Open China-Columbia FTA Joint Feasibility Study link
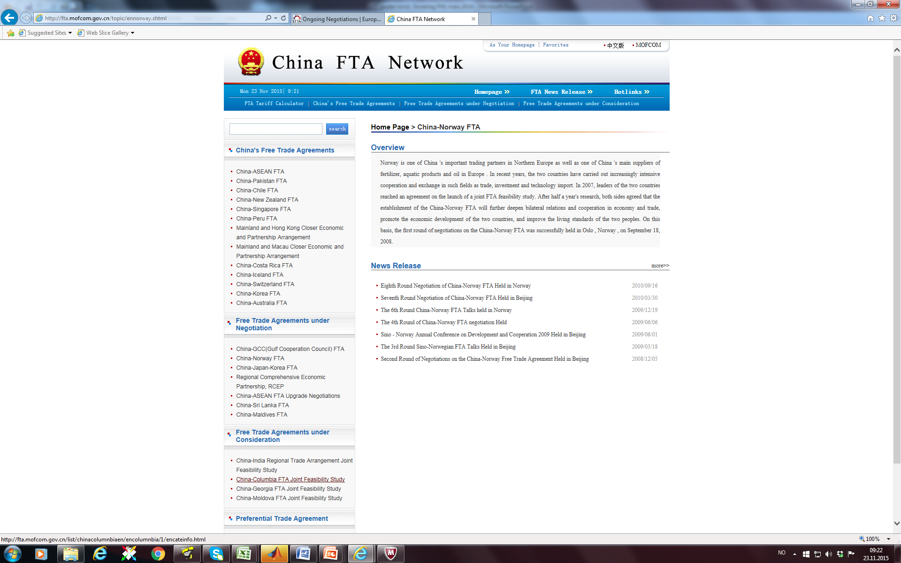Viewport: 901px width, 563px height. point(290,479)
